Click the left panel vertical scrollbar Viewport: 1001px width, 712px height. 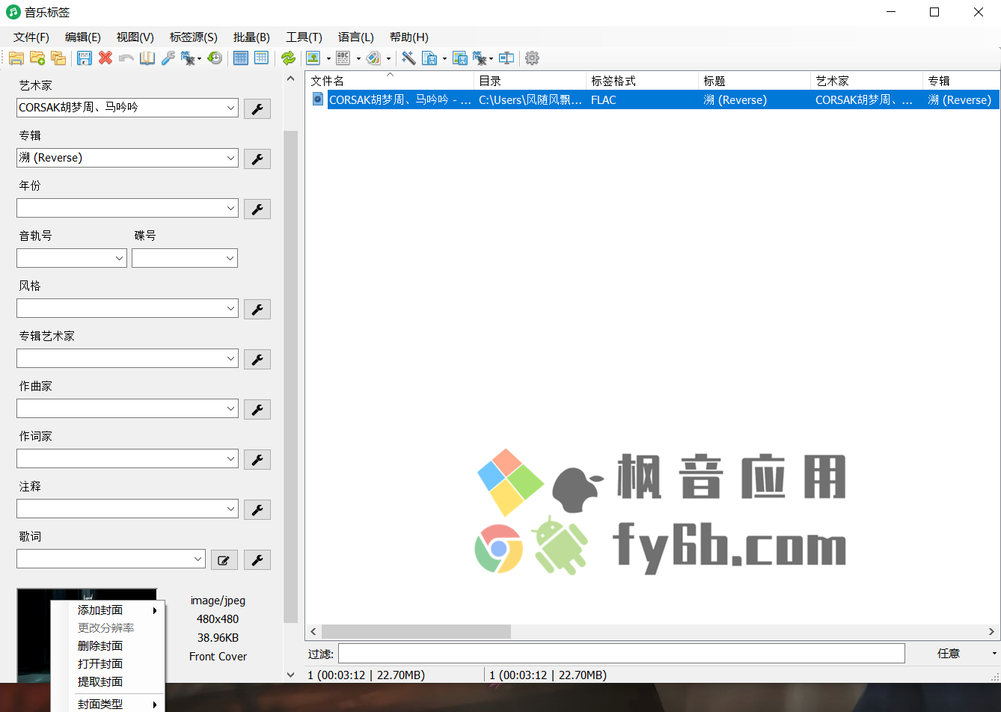click(291, 377)
